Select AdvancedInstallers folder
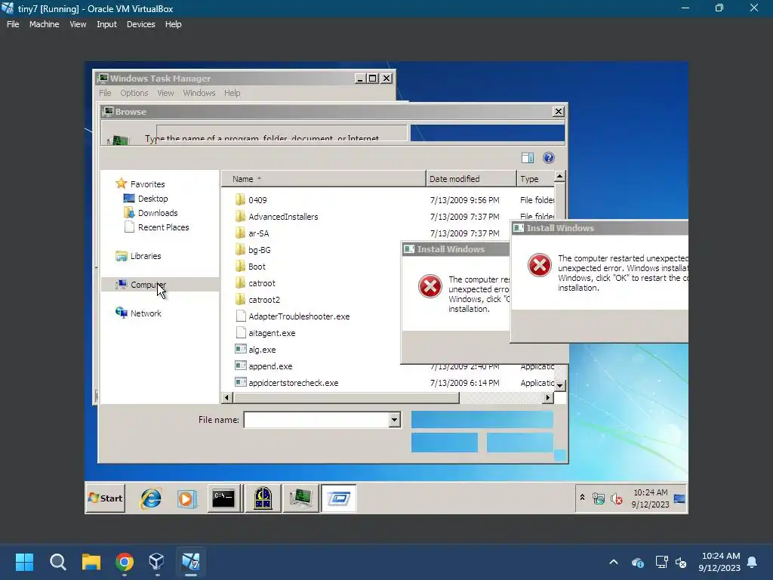 [283, 217]
